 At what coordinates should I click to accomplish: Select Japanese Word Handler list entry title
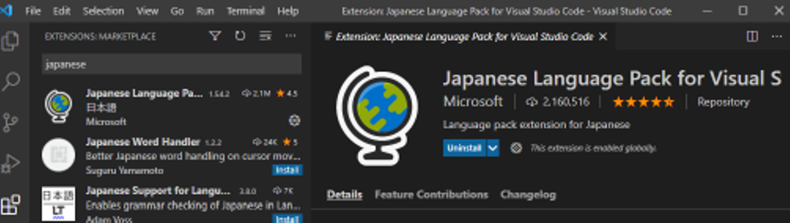143,142
